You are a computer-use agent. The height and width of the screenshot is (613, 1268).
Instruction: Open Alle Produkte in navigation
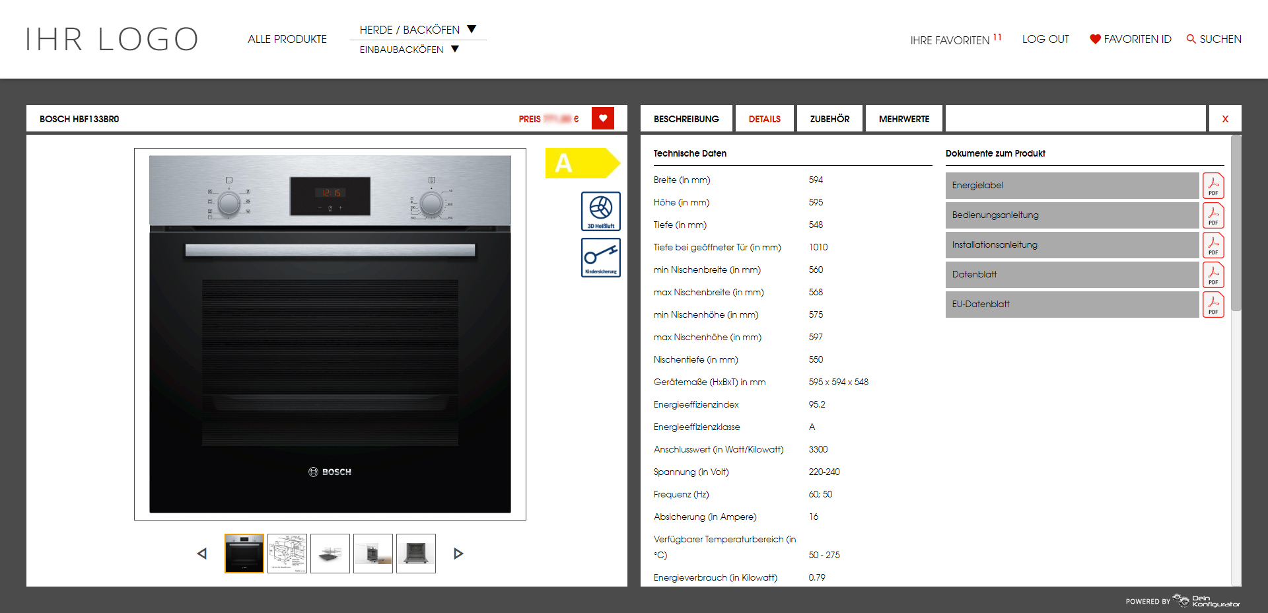(287, 40)
